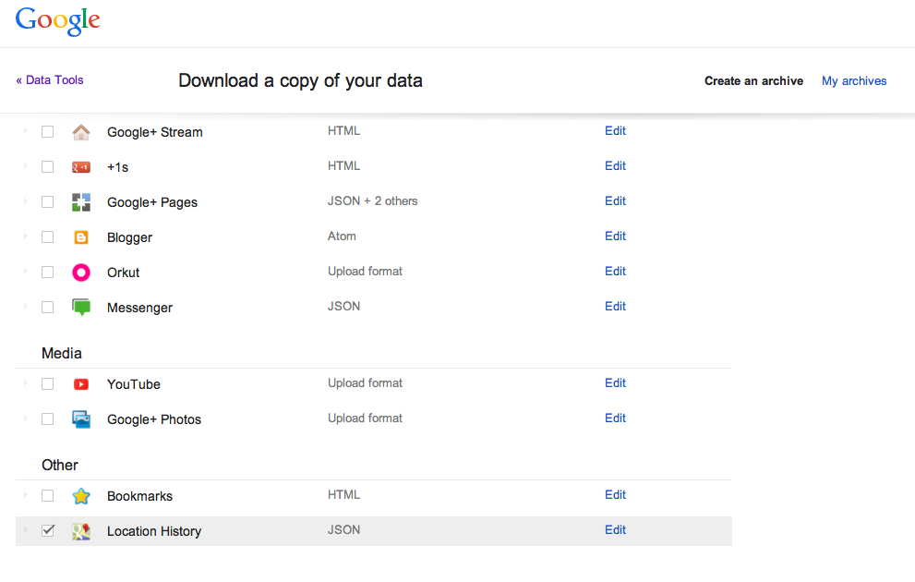Click the pink Orkut icon
Screen dimensions: 915x582
tap(81, 273)
